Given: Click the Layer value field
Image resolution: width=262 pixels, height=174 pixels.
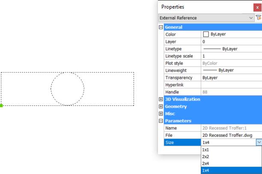Looking at the screenshot, I should click(231, 42).
